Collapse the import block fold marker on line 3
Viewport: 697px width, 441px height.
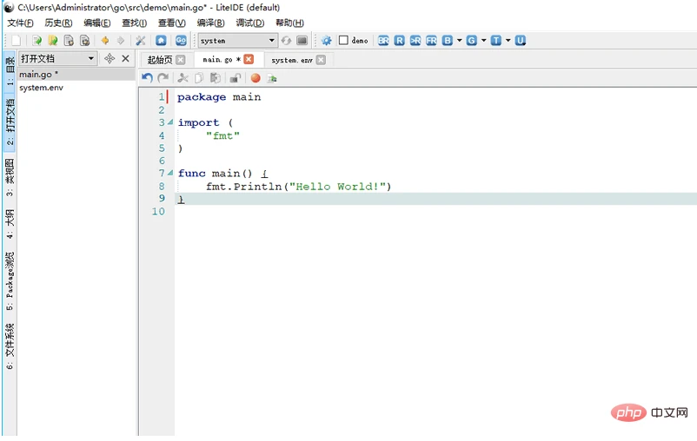tap(170, 122)
